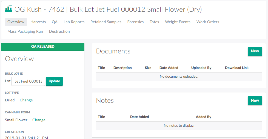The image size is (268, 139).
Task: Click the Bulk Lot ID input field
Action: point(28,81)
